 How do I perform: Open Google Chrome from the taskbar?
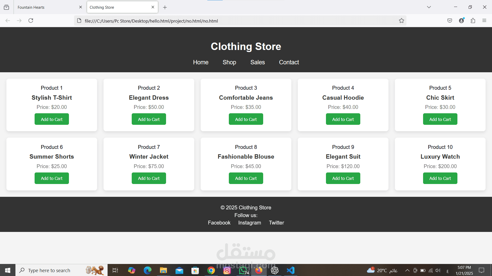pos(211,270)
